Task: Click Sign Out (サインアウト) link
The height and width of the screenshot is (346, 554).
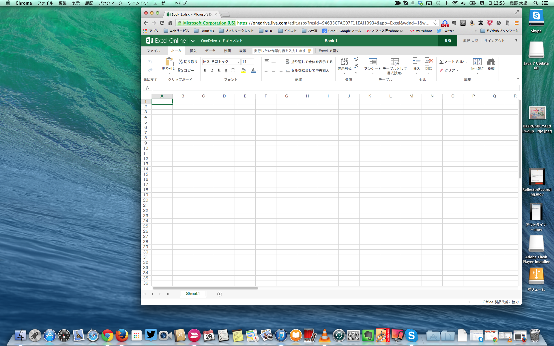Action: [494, 41]
